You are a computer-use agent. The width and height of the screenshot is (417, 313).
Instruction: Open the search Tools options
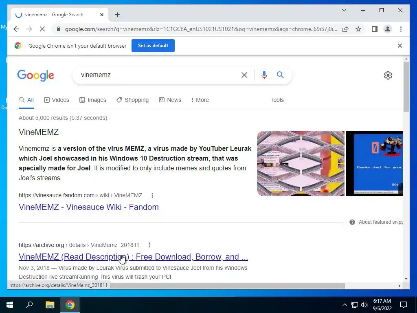point(277,100)
